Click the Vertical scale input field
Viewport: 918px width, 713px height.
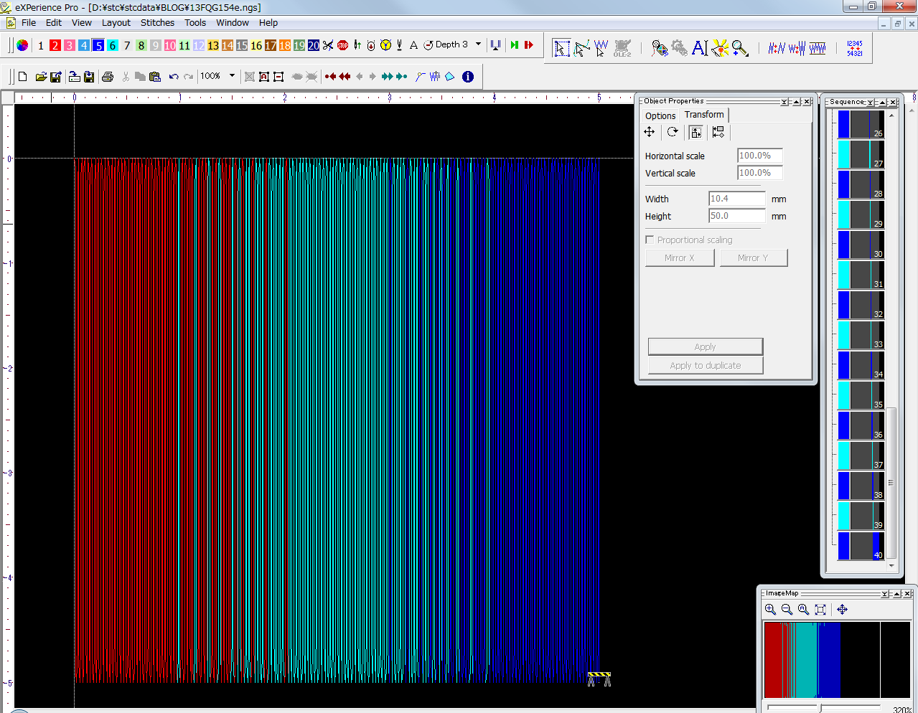760,173
